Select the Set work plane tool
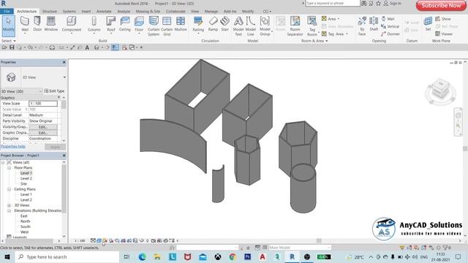The height and width of the screenshot is (263, 468). [x=428, y=24]
